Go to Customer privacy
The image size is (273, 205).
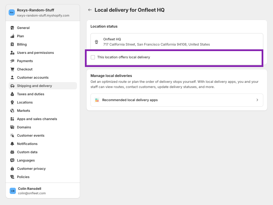pyautogui.click(x=43, y=169)
